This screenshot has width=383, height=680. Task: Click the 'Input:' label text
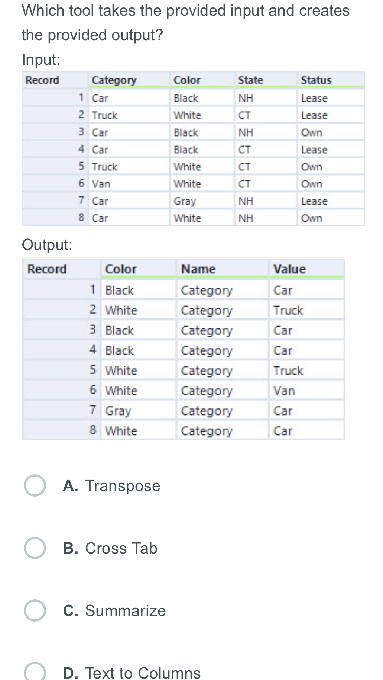pos(41,60)
